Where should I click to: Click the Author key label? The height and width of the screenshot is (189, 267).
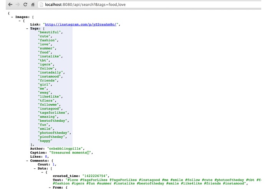[37, 148]
